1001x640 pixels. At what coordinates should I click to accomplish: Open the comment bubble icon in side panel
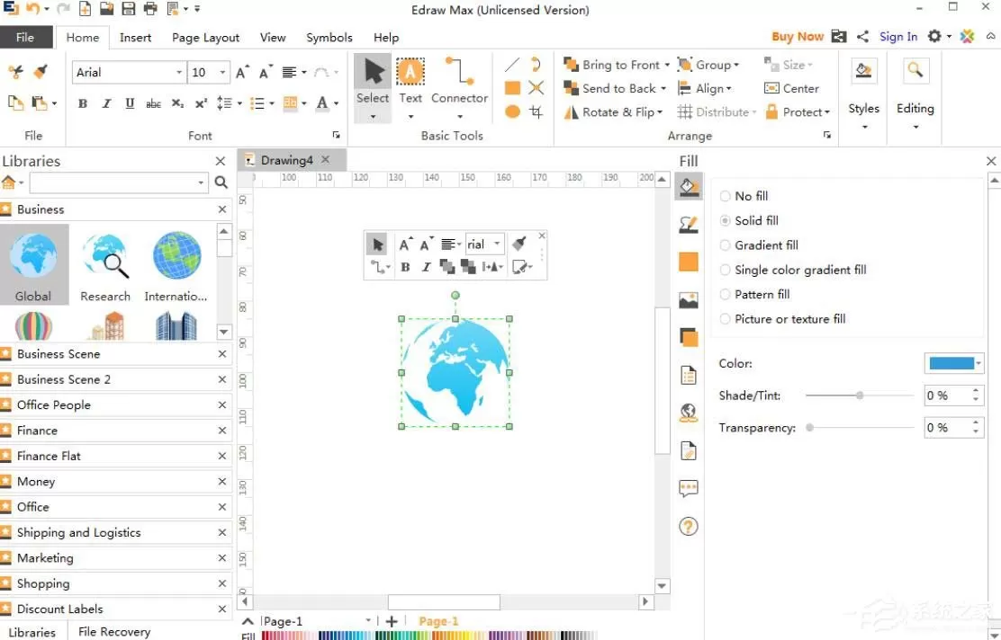tap(688, 488)
